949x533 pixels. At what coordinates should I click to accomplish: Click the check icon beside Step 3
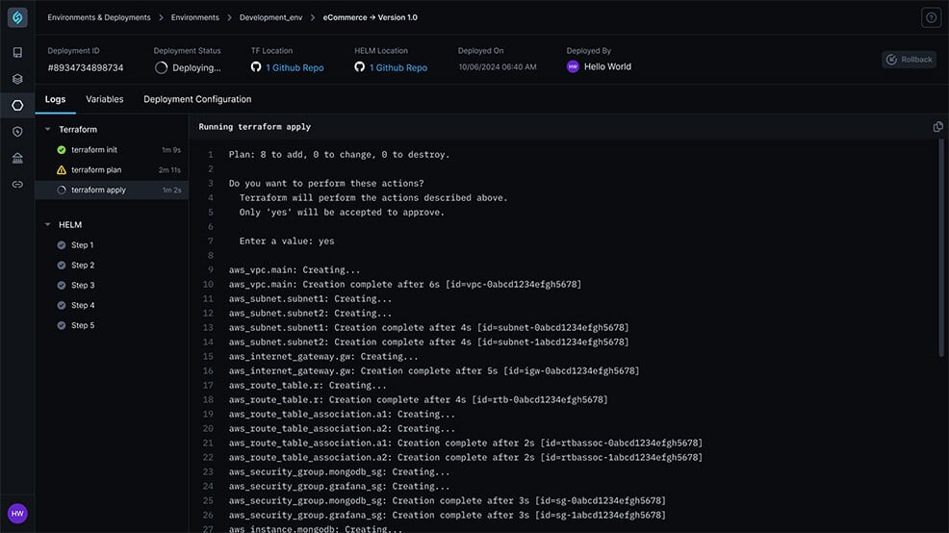[x=62, y=285]
